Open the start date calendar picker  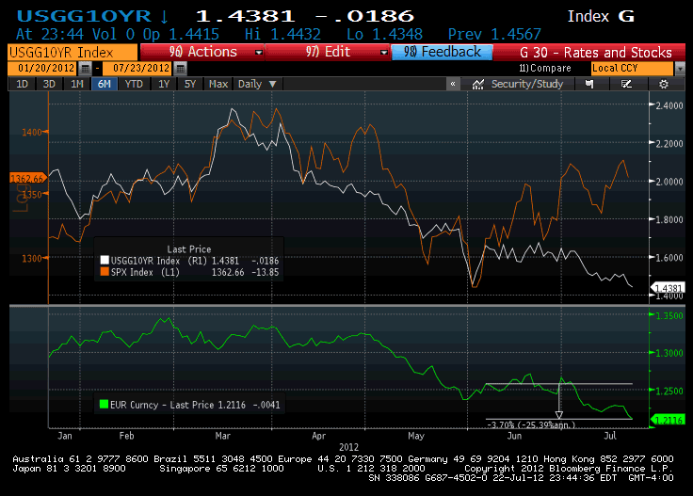[x=86, y=68]
